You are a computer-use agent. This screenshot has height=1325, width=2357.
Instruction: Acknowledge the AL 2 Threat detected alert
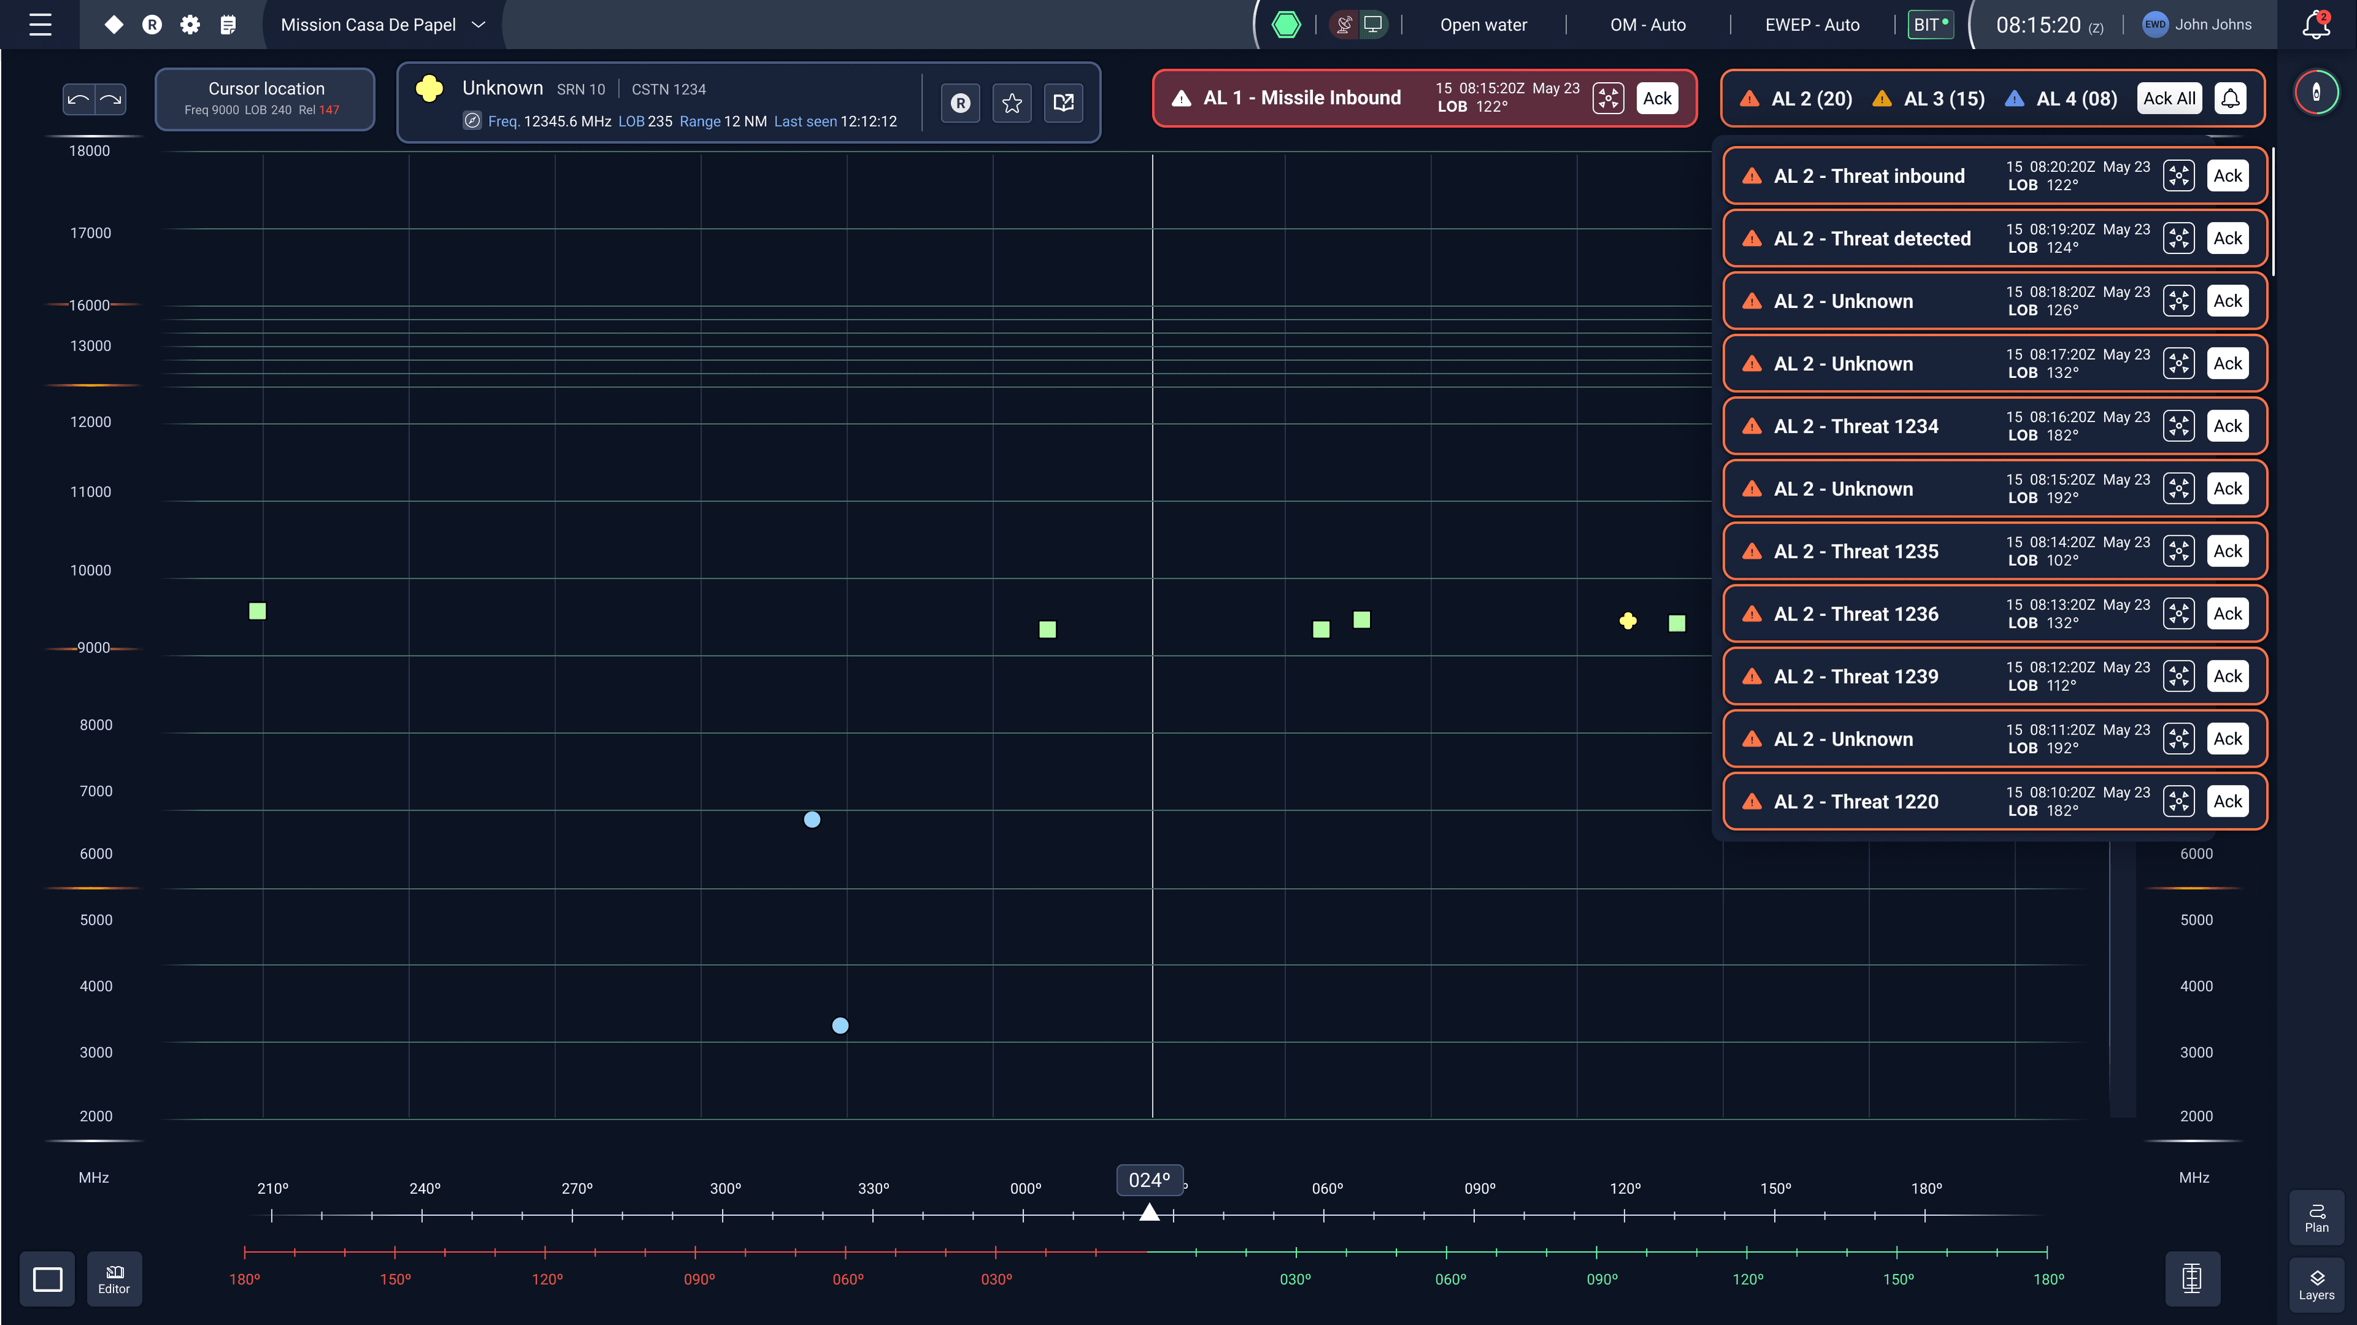(x=2227, y=238)
